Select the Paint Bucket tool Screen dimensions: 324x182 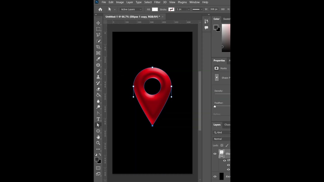pyautogui.click(x=98, y=95)
